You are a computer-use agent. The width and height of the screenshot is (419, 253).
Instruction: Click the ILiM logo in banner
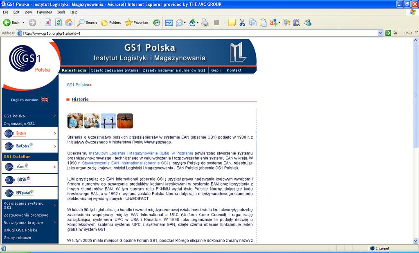pyautogui.click(x=238, y=52)
